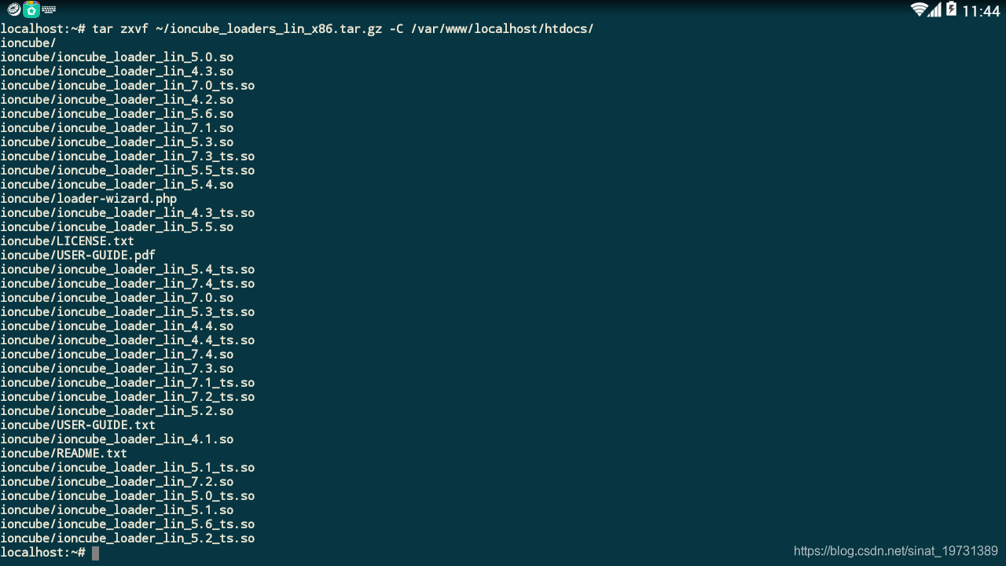The height and width of the screenshot is (566, 1006).
Task: Tap the 11:44 clock in status bar
Action: click(981, 11)
